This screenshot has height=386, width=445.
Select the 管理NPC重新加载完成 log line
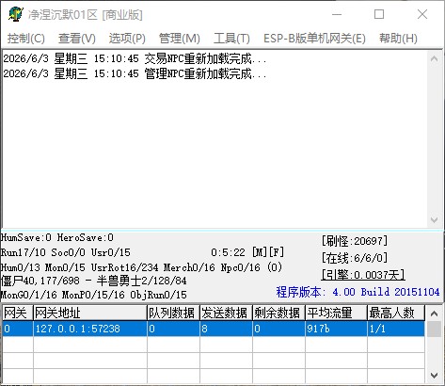[135, 73]
